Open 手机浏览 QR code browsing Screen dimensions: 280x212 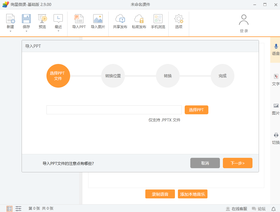pos(158,21)
